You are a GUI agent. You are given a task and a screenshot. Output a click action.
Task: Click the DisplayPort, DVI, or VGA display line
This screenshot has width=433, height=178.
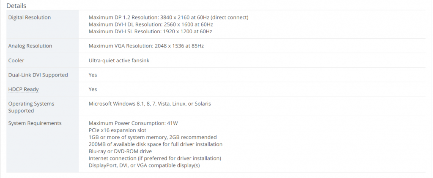tap(144, 165)
